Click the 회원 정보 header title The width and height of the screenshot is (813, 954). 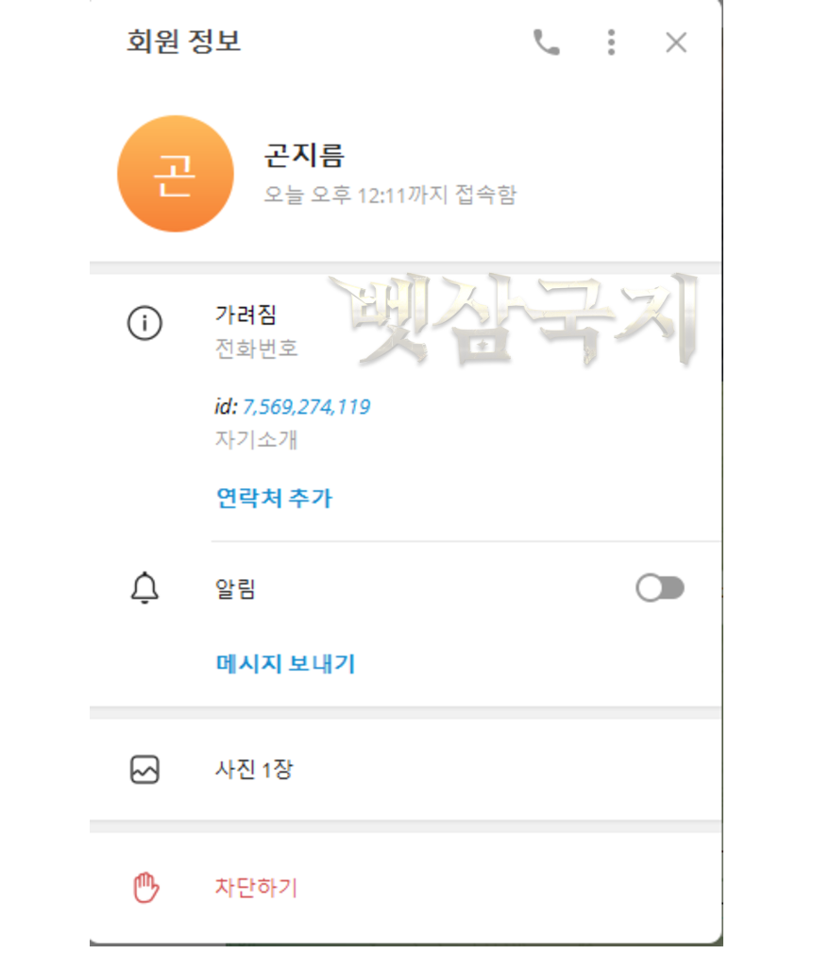pyautogui.click(x=183, y=42)
